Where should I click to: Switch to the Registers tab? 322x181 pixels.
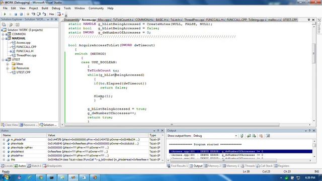pos(282,166)
